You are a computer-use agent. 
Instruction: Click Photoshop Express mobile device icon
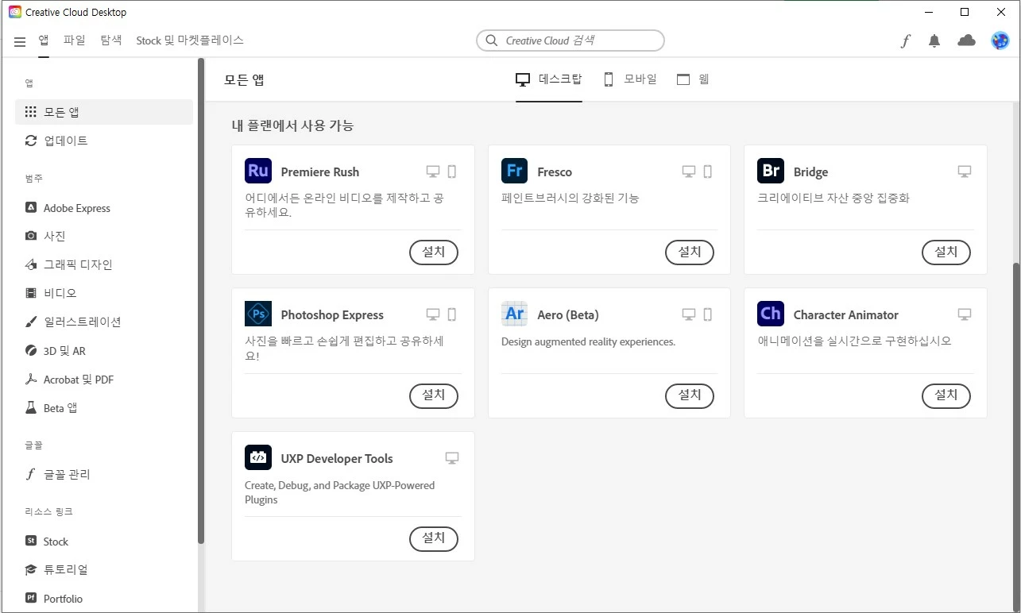click(452, 314)
